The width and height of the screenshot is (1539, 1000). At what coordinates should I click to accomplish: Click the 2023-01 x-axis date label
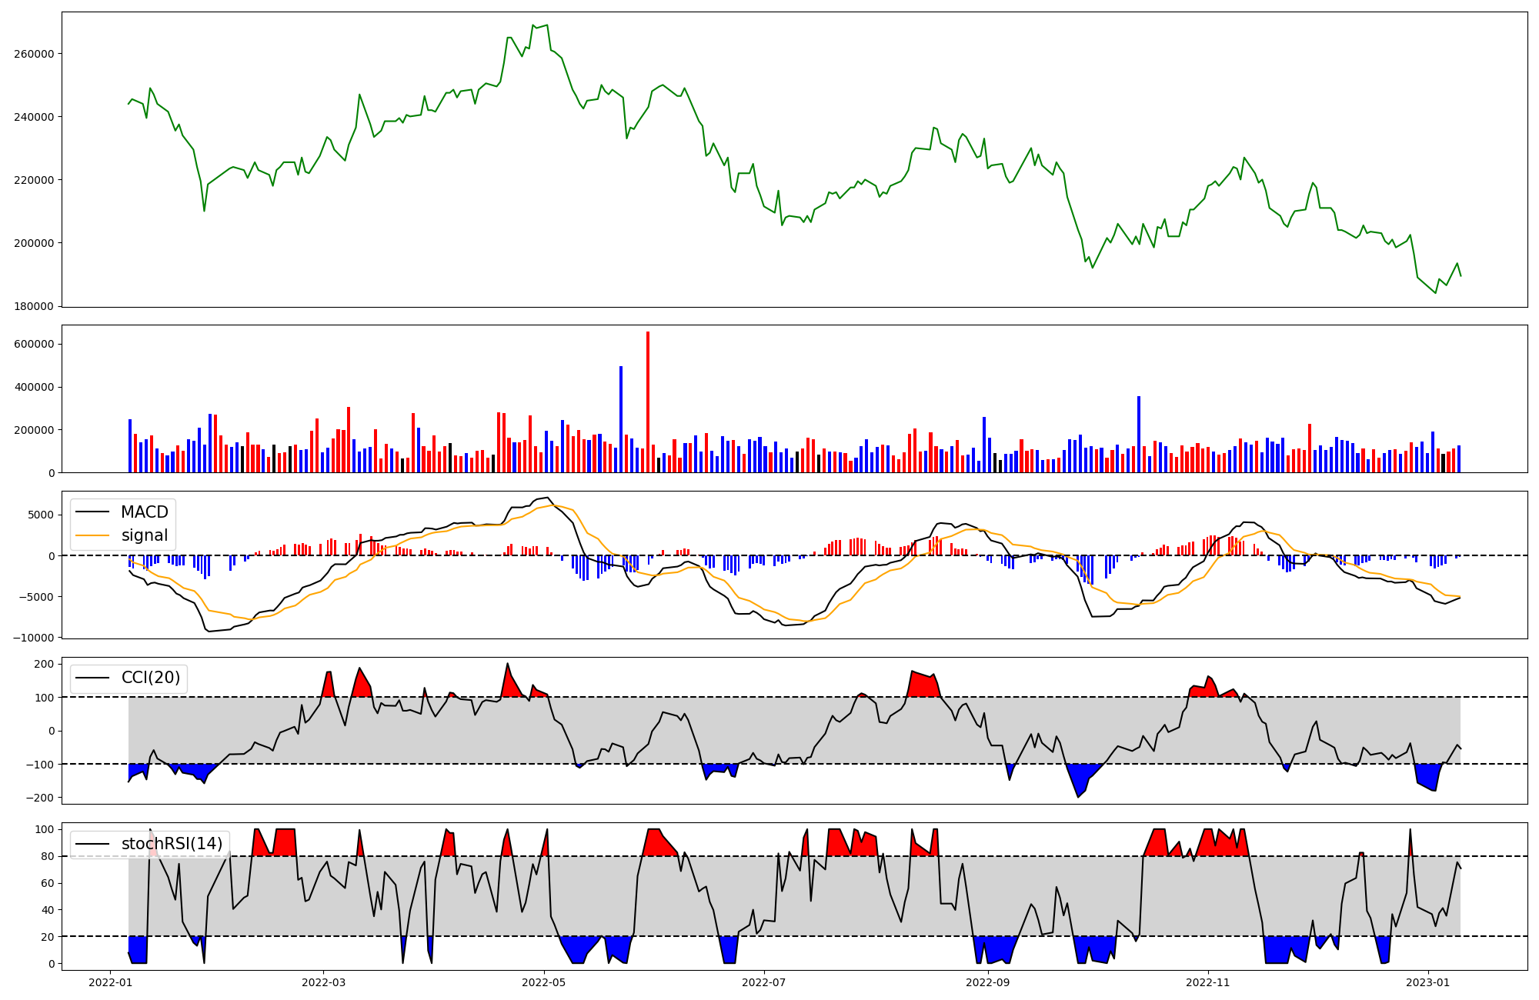[1429, 982]
